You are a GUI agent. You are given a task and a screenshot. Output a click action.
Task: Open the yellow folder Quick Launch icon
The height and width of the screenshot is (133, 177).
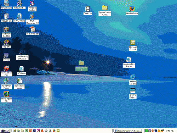(x=22, y=131)
